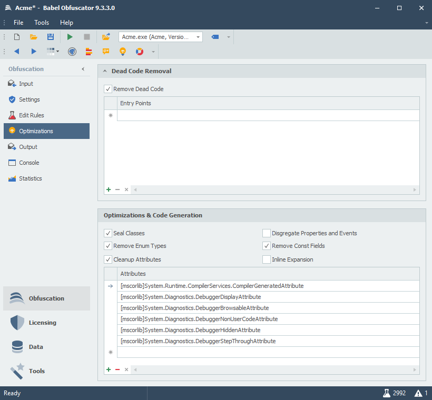432x400 pixels.
Task: Open the Tools section with the wand icon
Action: [x=46, y=371]
